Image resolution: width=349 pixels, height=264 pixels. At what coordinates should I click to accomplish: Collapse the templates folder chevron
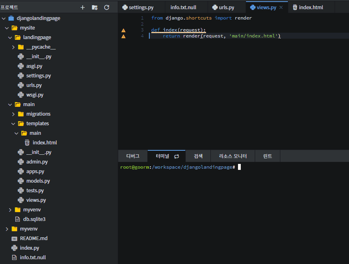click(x=13, y=124)
